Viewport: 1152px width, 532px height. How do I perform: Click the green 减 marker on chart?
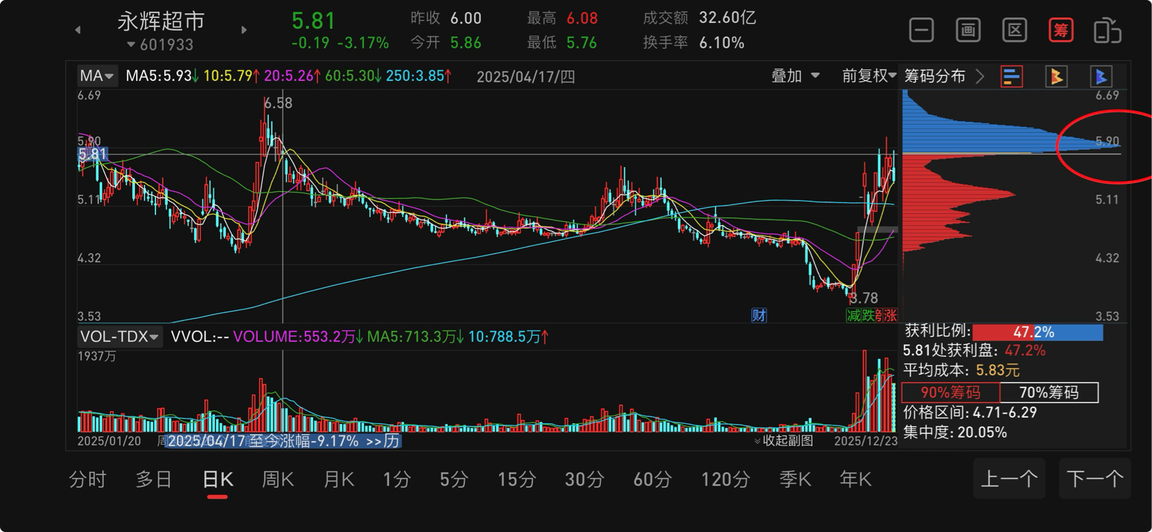853,316
